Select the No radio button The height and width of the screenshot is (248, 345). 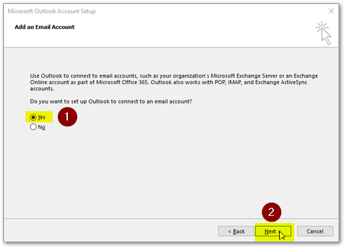pos(33,127)
